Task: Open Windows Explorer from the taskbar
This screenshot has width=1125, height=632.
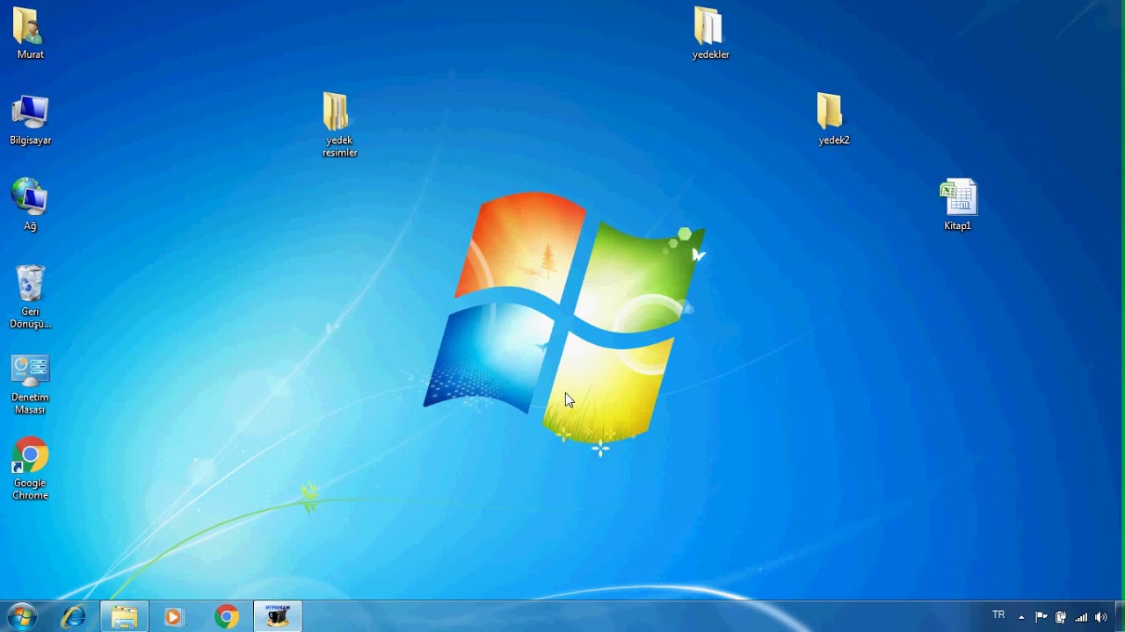Action: coord(124,617)
